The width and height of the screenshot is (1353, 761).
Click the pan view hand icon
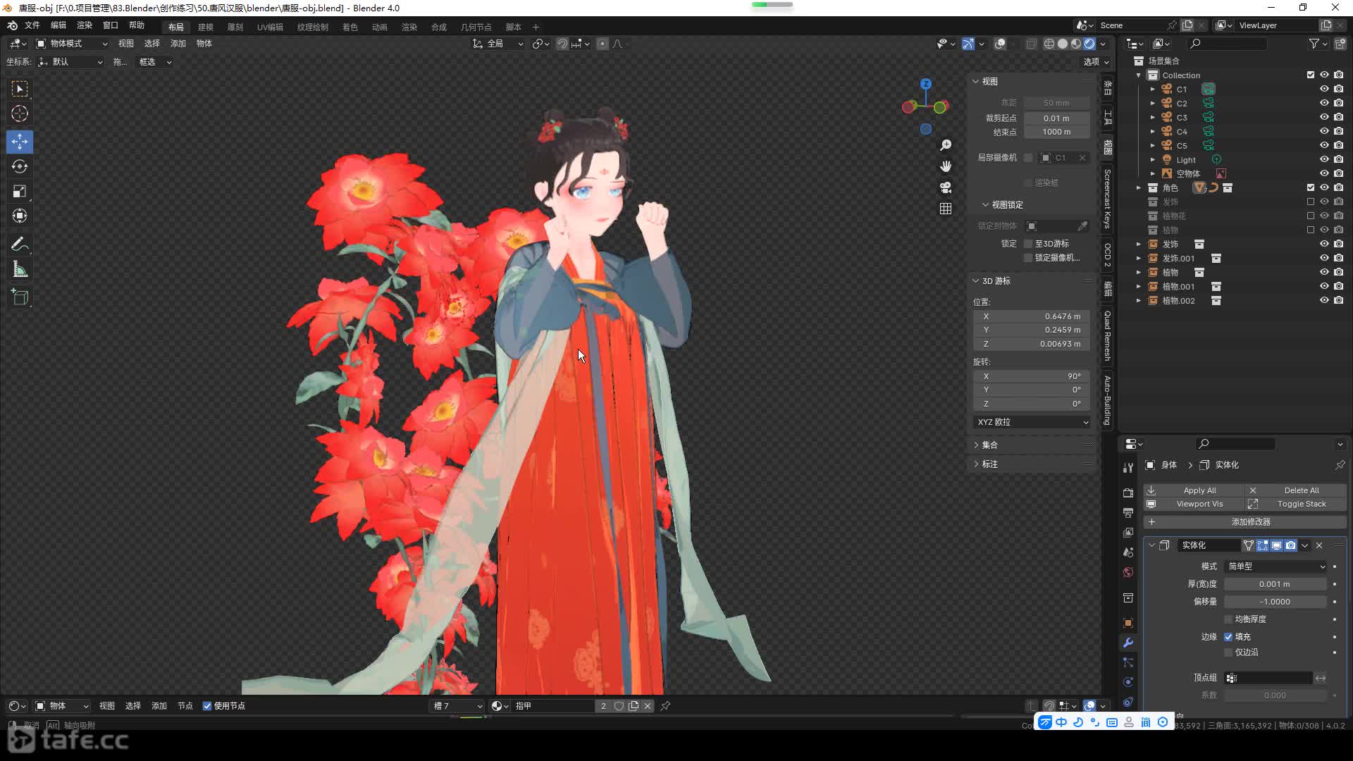(946, 166)
